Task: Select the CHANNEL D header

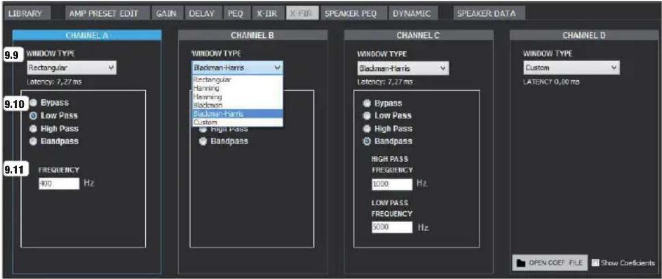Action: coord(584,35)
